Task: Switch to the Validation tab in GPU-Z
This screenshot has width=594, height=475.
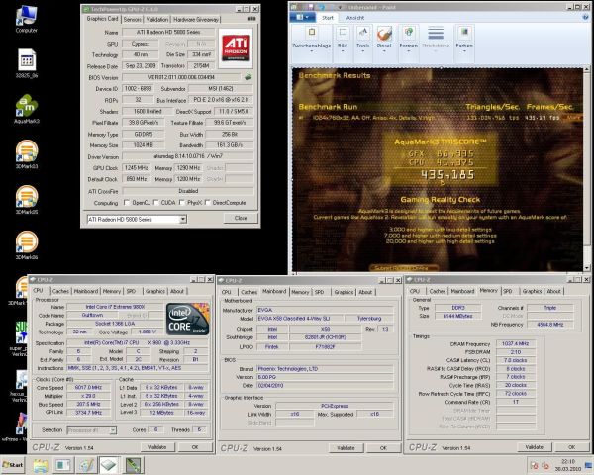Action: click(157, 20)
